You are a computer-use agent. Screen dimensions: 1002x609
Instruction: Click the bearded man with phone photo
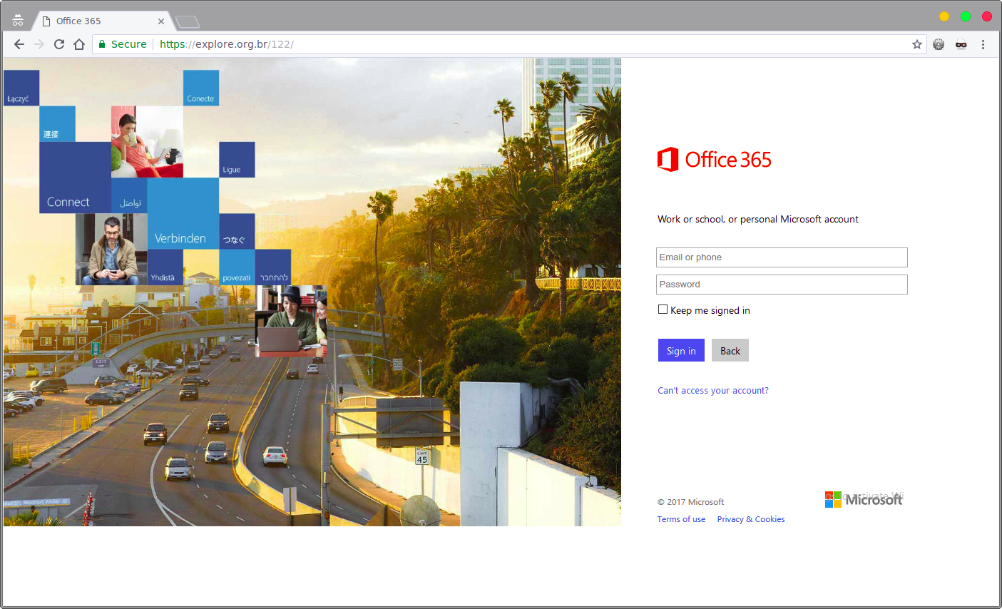click(x=111, y=250)
